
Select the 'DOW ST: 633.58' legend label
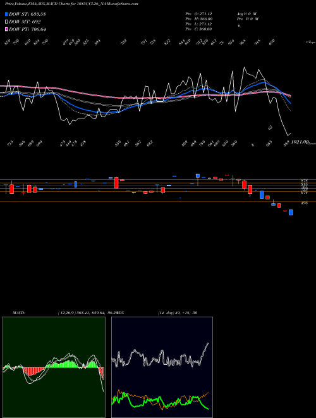pyautogui.click(x=27, y=14)
